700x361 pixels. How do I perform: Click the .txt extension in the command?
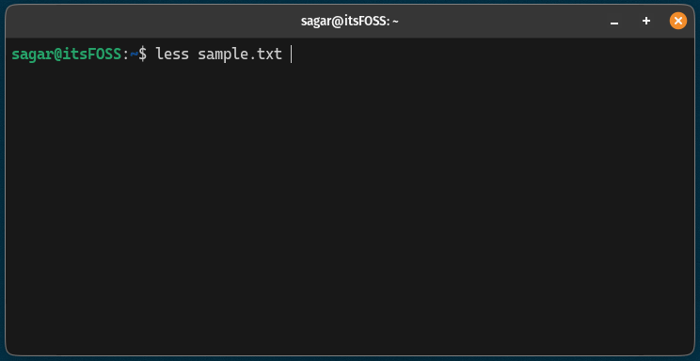265,55
